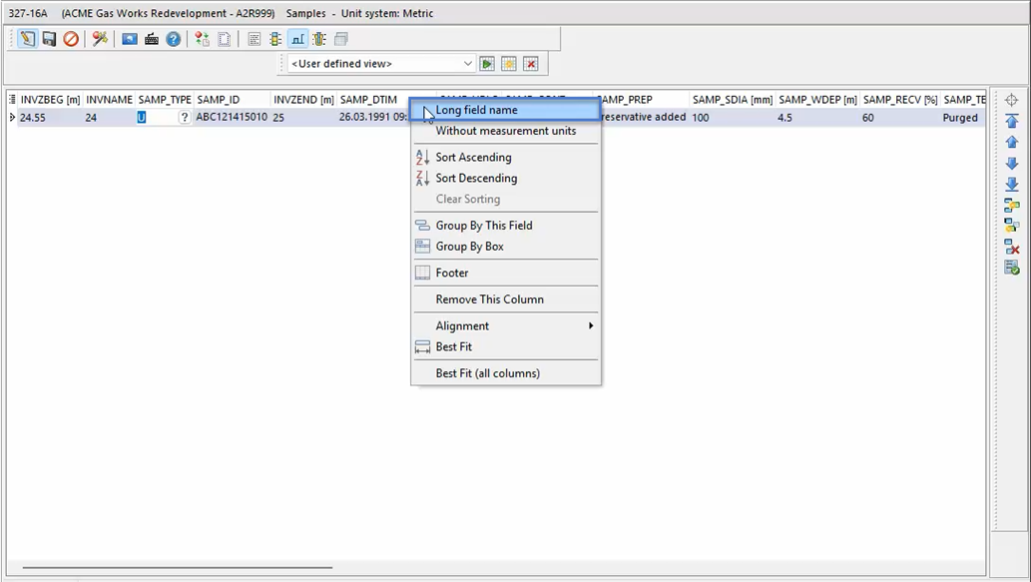Jump to first record arrow icon

[x=1011, y=122]
